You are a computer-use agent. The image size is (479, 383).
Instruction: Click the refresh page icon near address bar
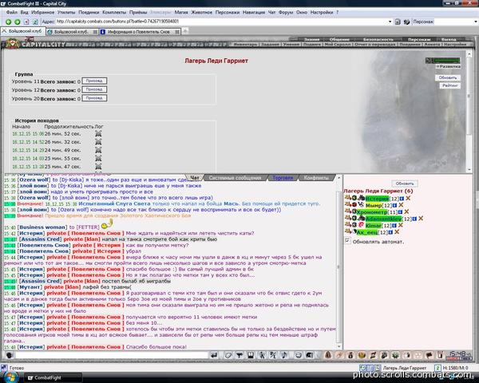click(35, 22)
